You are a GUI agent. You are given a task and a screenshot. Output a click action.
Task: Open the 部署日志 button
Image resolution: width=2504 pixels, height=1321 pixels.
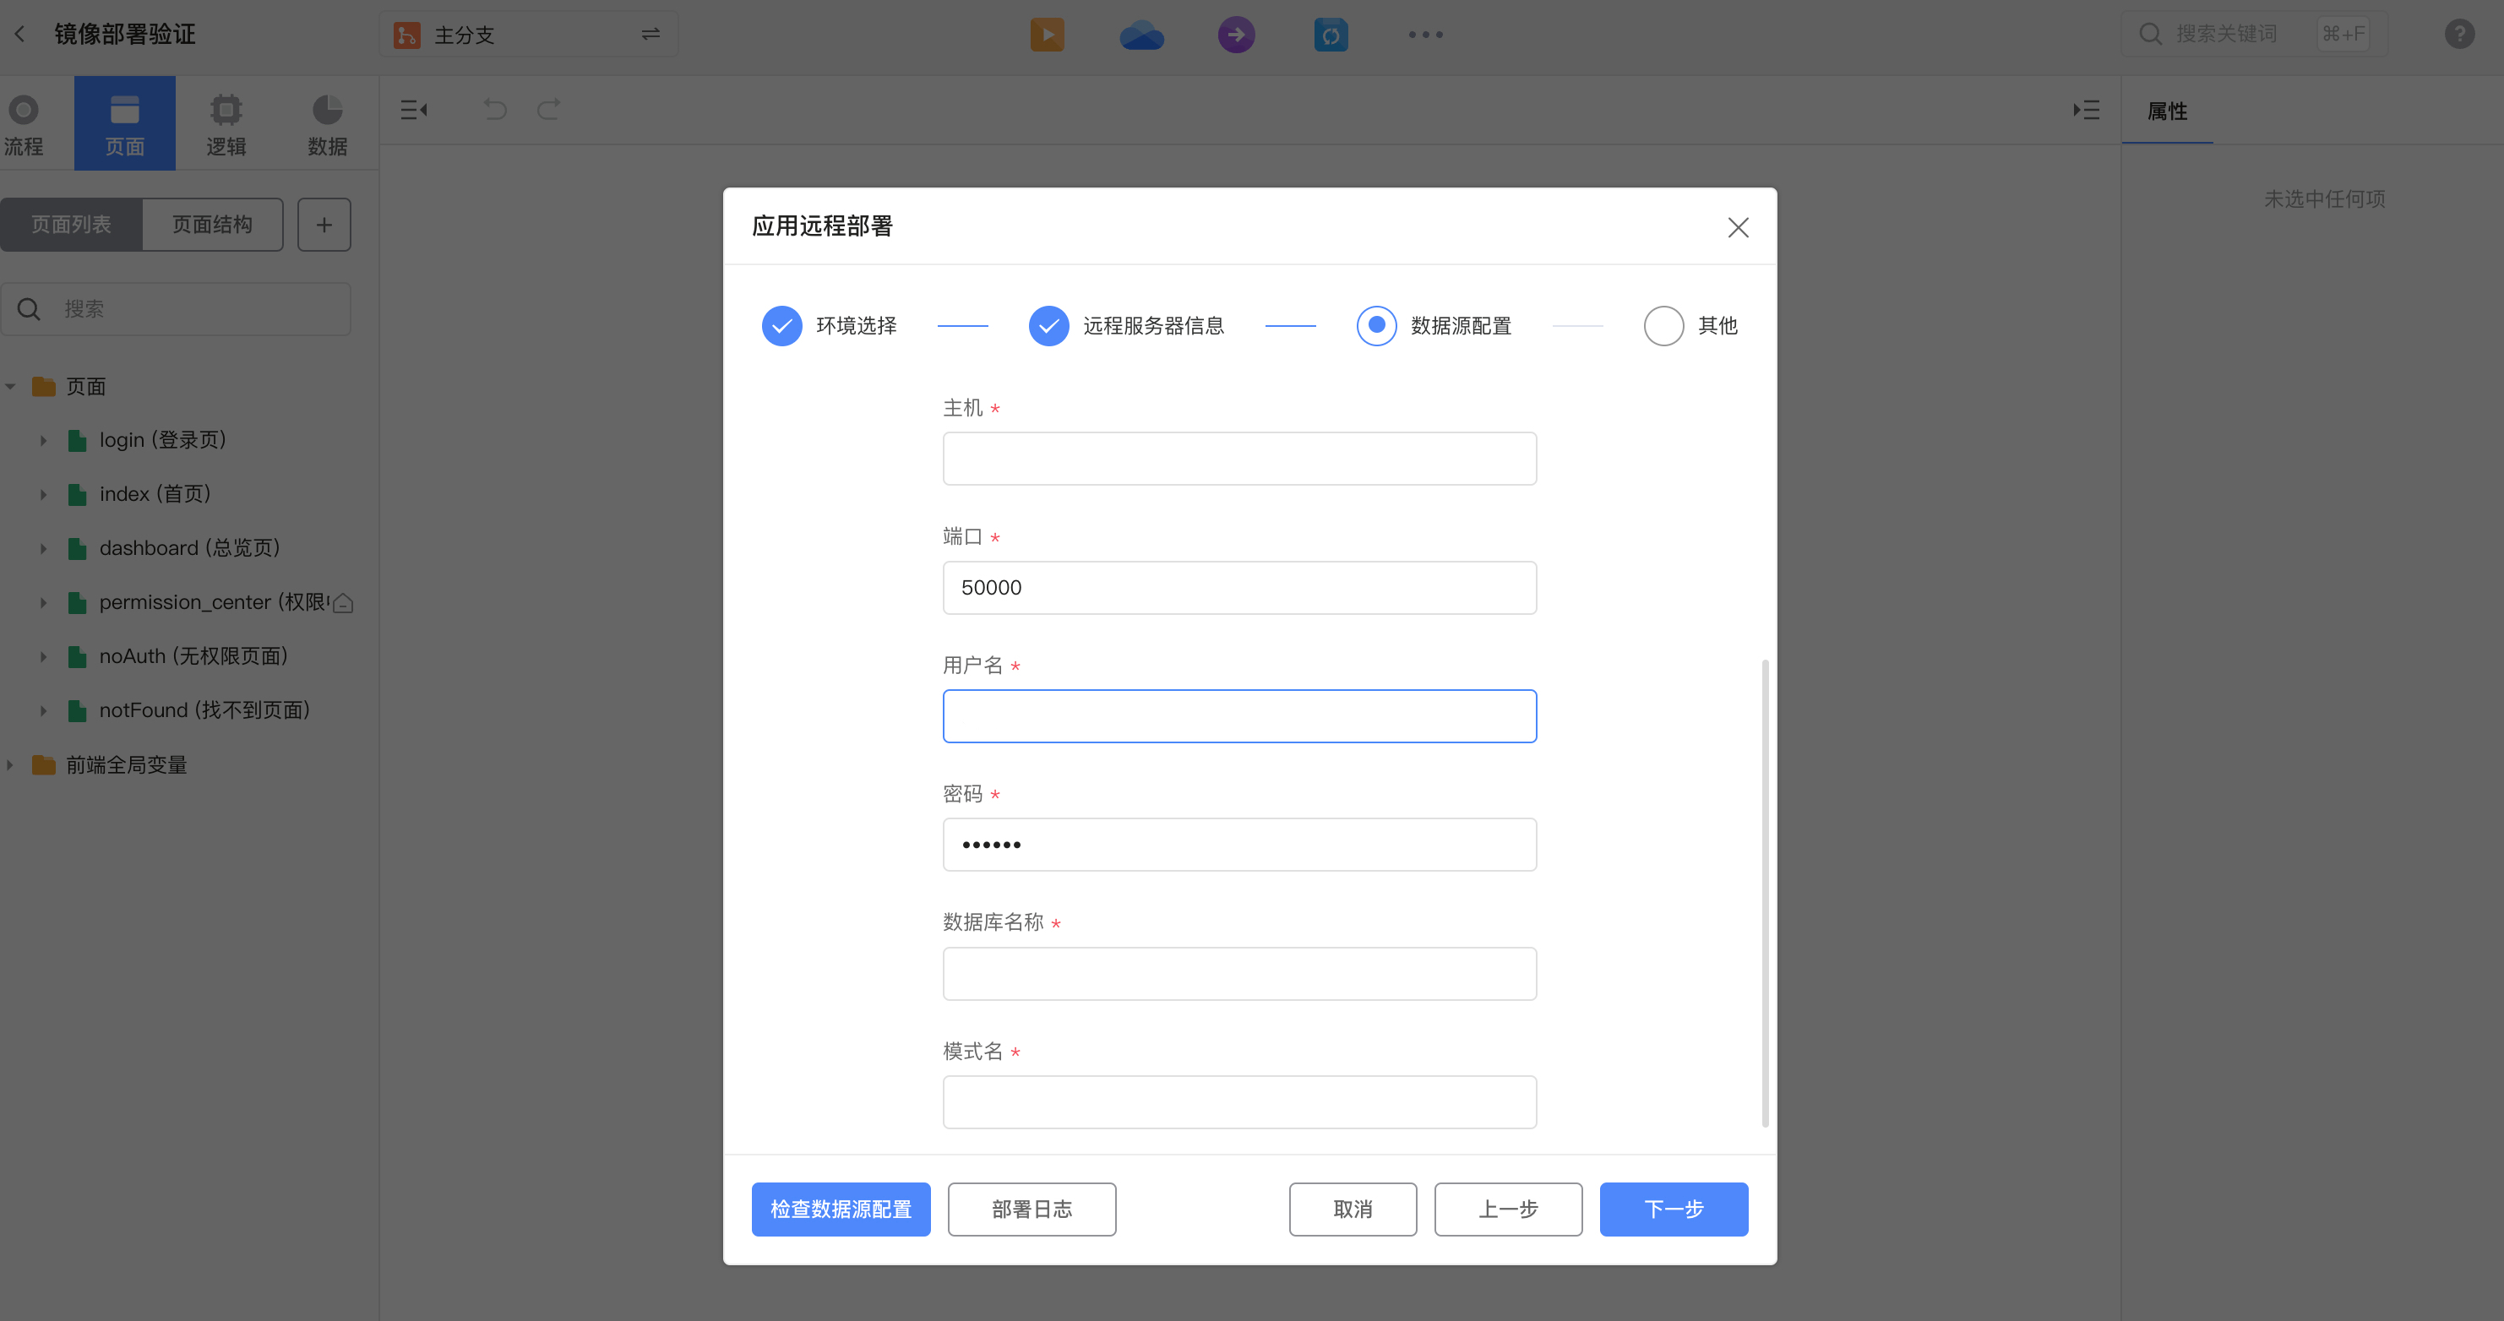coord(1032,1210)
